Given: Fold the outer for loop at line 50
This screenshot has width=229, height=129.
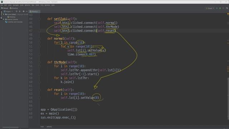Looking at the screenshot, I should pos(39,43).
